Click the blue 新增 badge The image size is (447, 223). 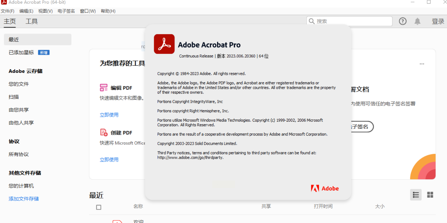44,53
